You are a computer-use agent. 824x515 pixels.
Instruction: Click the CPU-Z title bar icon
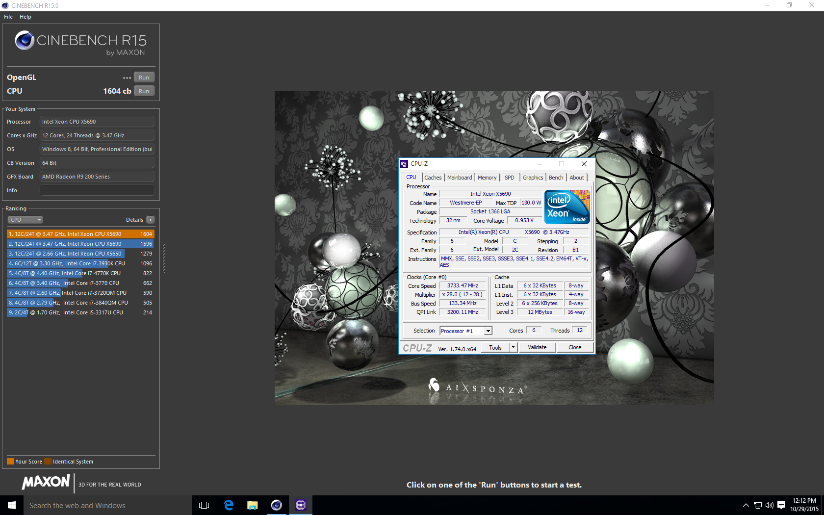(405, 164)
